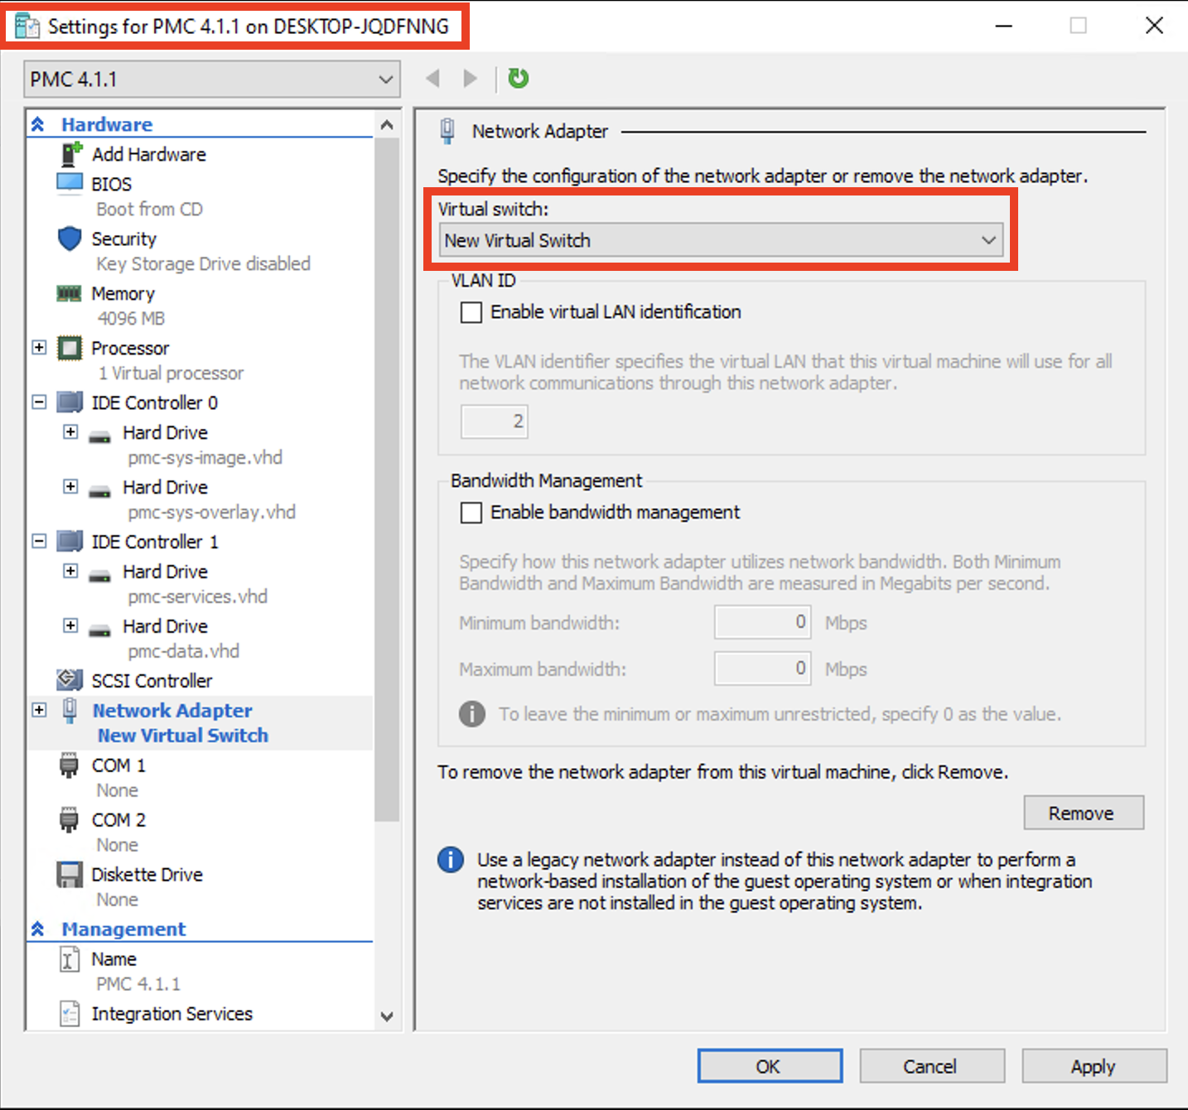Viewport: 1188px width, 1110px height.
Task: Click the Name item icon under Management
Action: click(69, 959)
